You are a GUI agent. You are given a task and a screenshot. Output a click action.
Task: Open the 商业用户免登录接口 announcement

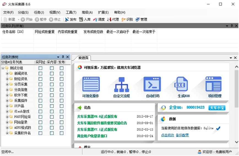pos(92,136)
